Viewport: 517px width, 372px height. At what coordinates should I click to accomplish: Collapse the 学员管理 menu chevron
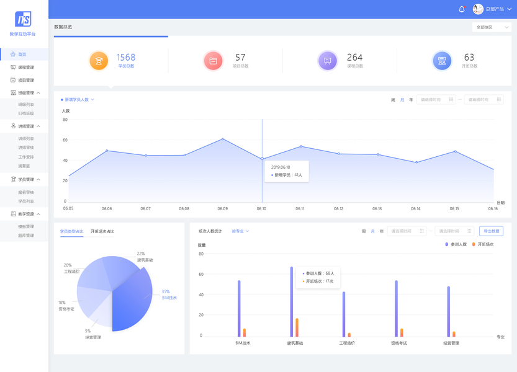38,180
